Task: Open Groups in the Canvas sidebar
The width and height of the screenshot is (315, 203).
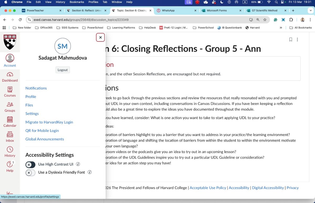Action: point(10,107)
